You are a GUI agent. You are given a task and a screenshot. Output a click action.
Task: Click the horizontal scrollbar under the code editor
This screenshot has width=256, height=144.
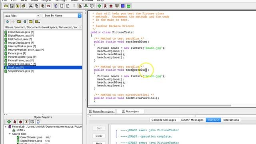[x=160, y=106]
